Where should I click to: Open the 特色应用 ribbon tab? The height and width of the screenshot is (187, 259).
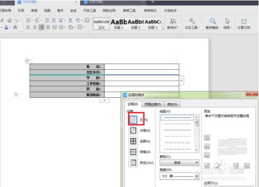point(109,10)
